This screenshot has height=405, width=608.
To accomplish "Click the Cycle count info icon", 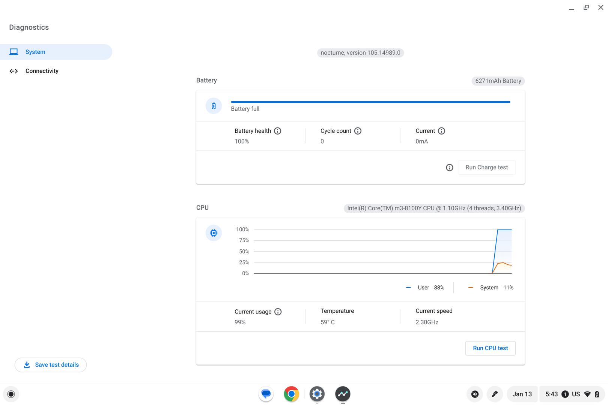I will [358, 131].
